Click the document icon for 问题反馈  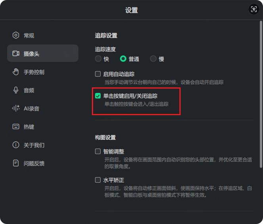pyautogui.click(x=16, y=163)
